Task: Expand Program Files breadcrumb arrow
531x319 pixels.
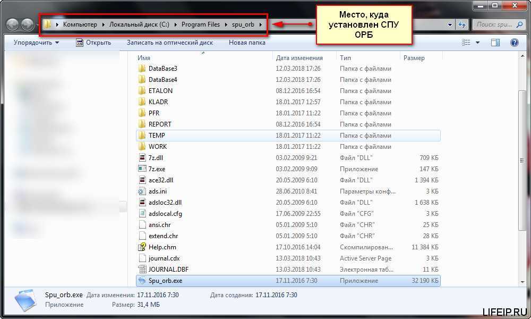Action: pyautogui.click(x=227, y=24)
